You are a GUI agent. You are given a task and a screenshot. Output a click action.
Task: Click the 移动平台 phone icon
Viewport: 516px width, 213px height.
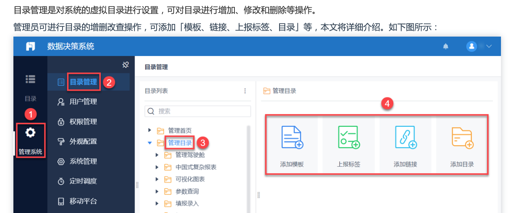coord(61,201)
